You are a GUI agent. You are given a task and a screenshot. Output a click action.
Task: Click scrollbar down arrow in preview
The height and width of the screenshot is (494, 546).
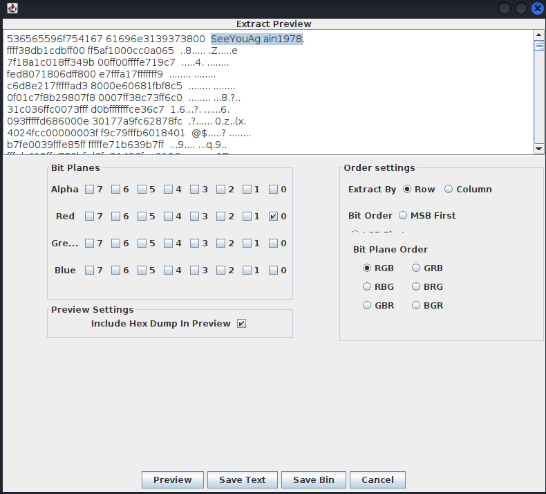(538, 149)
